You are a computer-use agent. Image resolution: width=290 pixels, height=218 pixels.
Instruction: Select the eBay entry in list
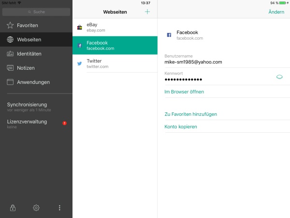[x=115, y=27]
